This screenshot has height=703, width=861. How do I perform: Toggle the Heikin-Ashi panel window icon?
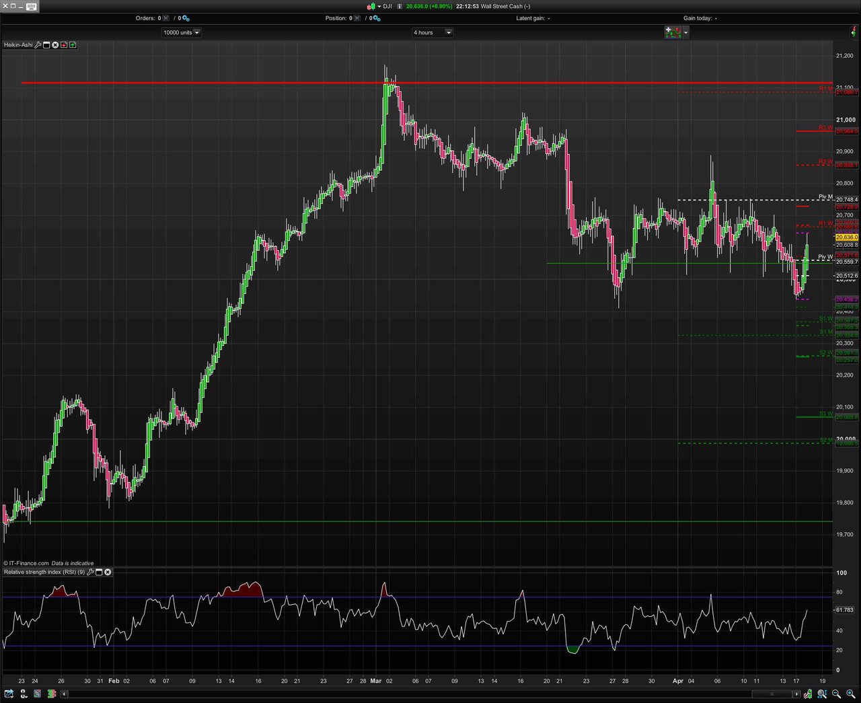tap(46, 45)
